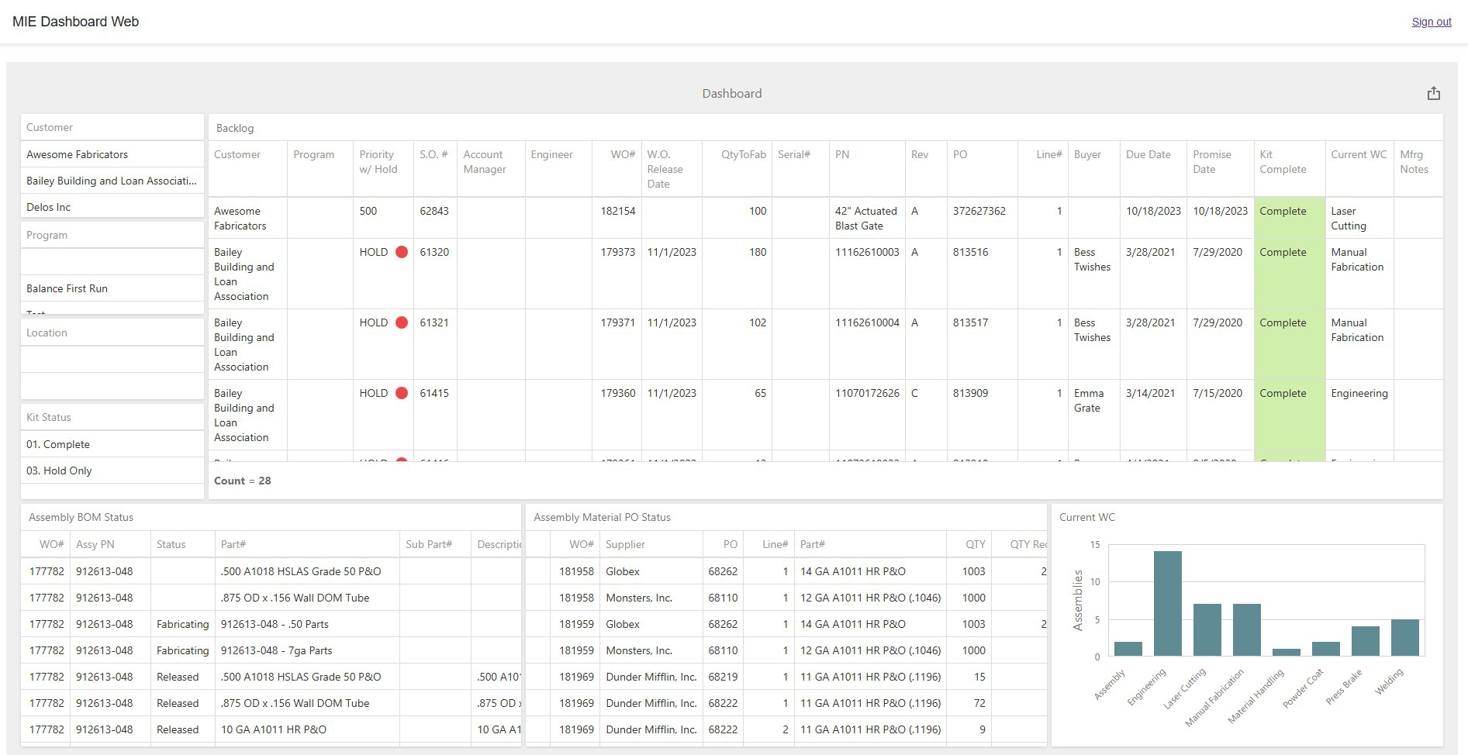Click the Sign out link

point(1431,21)
